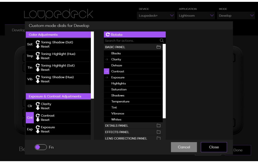Expand the DETAILS PANEL category
The image size is (258, 163).
[133, 125]
